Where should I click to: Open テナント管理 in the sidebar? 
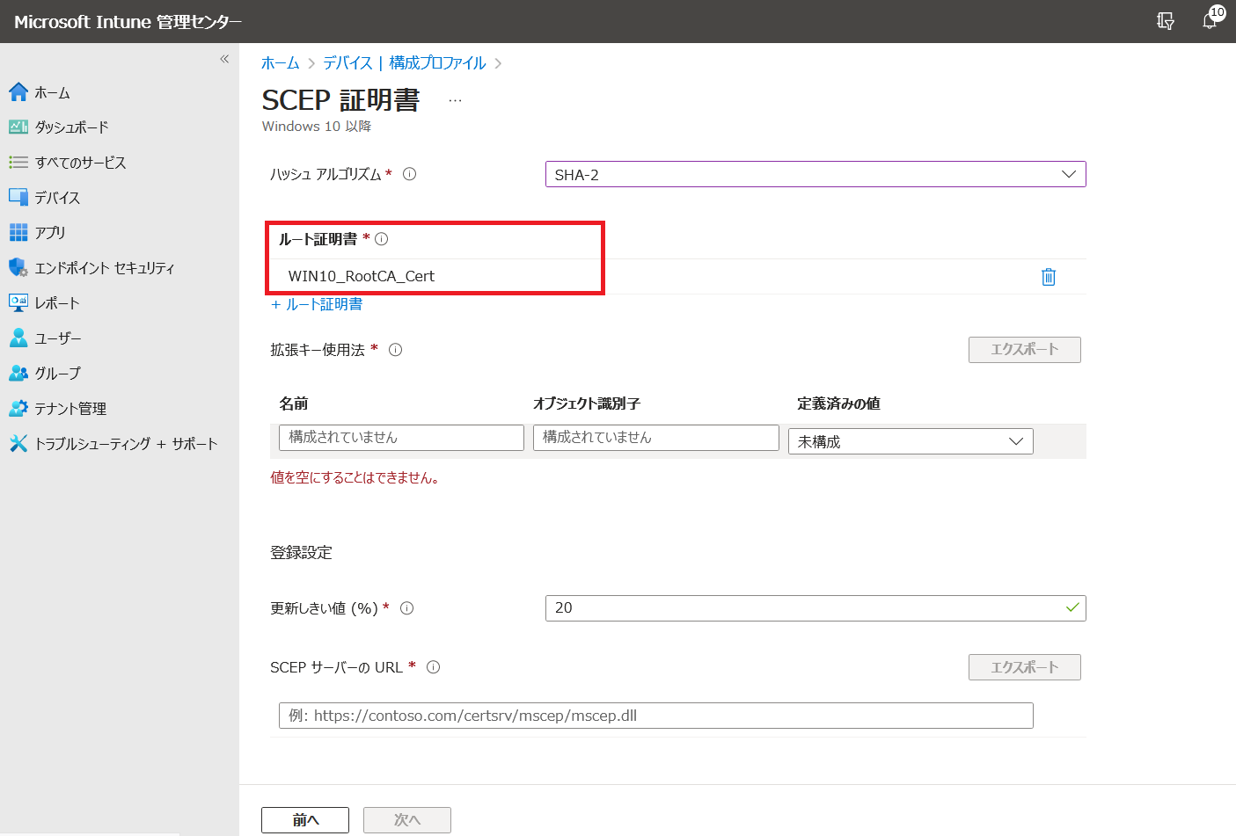pyautogui.click(x=70, y=409)
